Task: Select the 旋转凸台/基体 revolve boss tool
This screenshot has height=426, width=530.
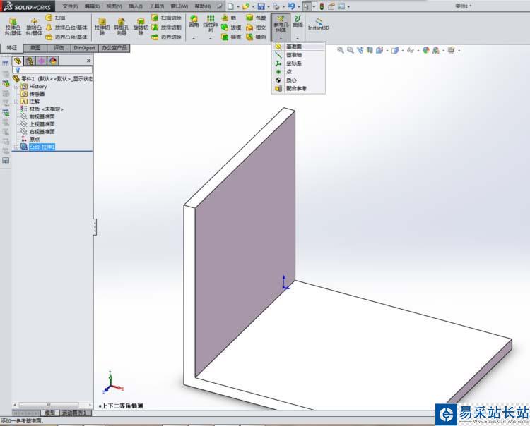Action: click(x=34, y=27)
